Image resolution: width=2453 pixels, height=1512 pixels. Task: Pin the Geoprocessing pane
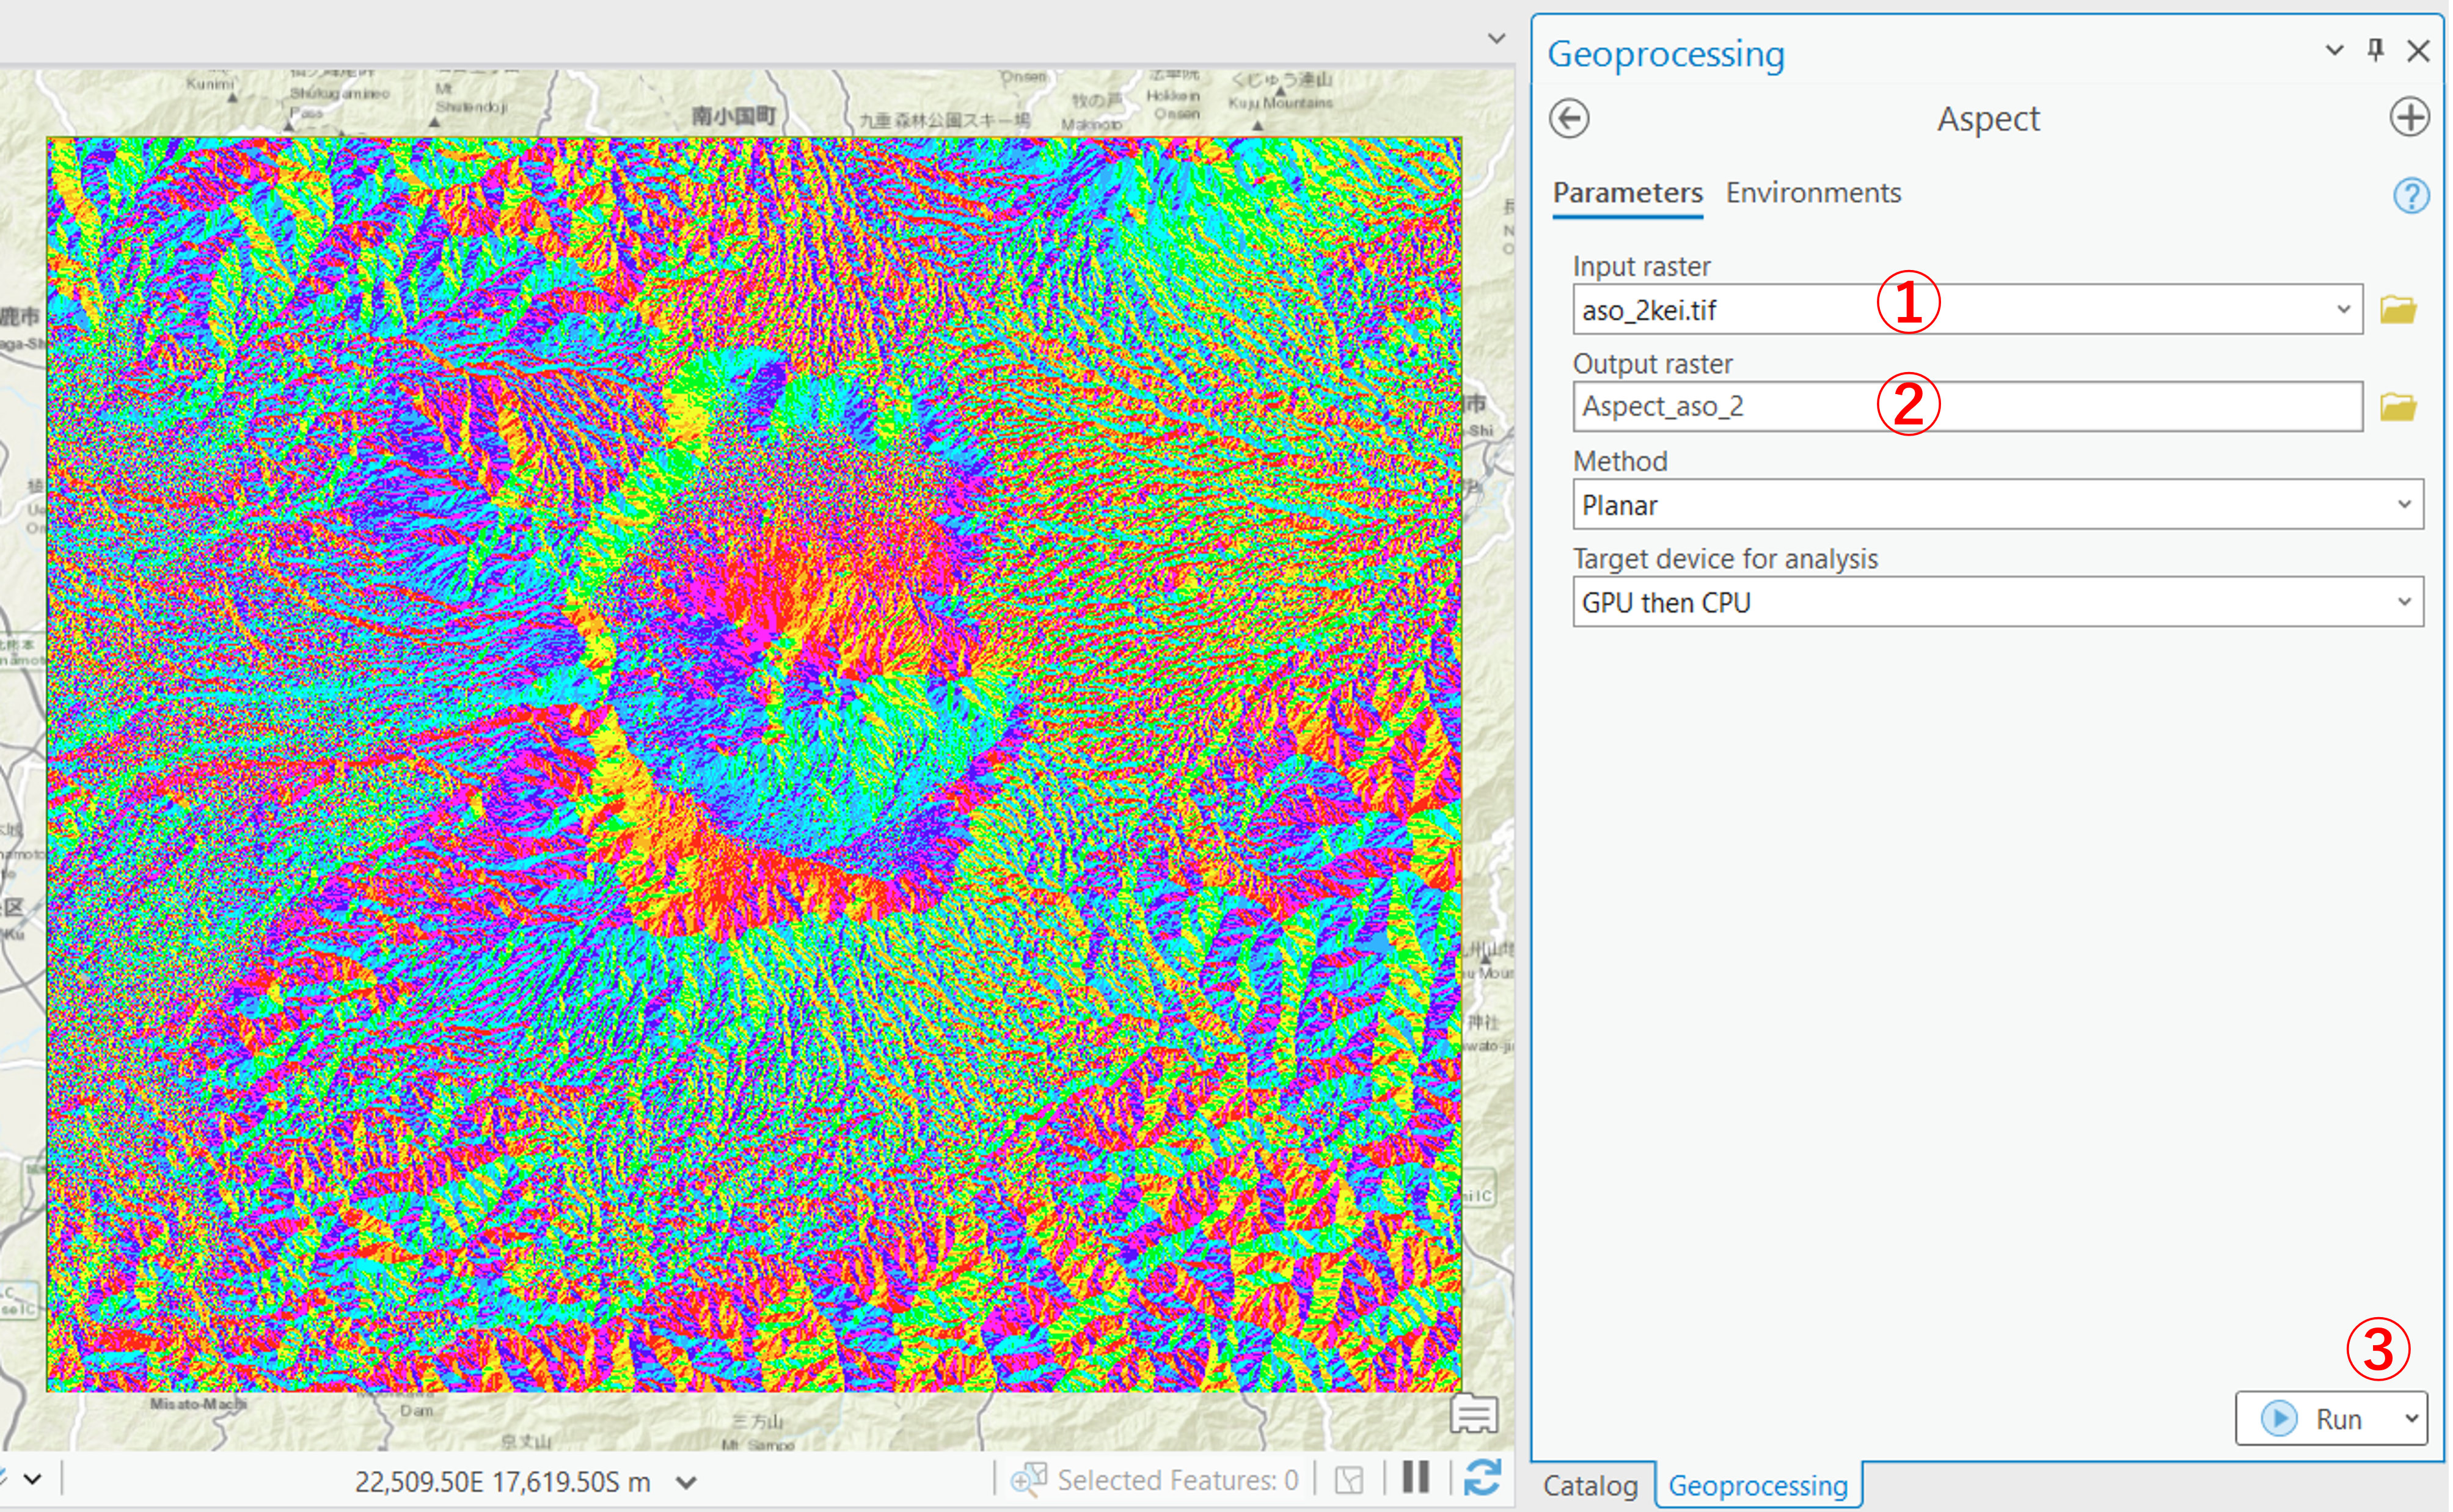(x=2376, y=49)
